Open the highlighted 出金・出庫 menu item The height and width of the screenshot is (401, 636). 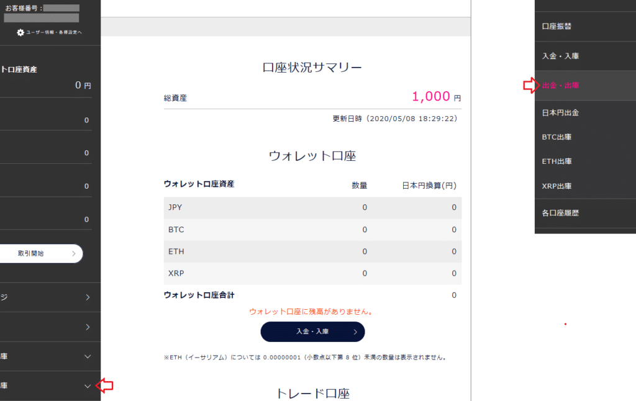[x=585, y=85]
